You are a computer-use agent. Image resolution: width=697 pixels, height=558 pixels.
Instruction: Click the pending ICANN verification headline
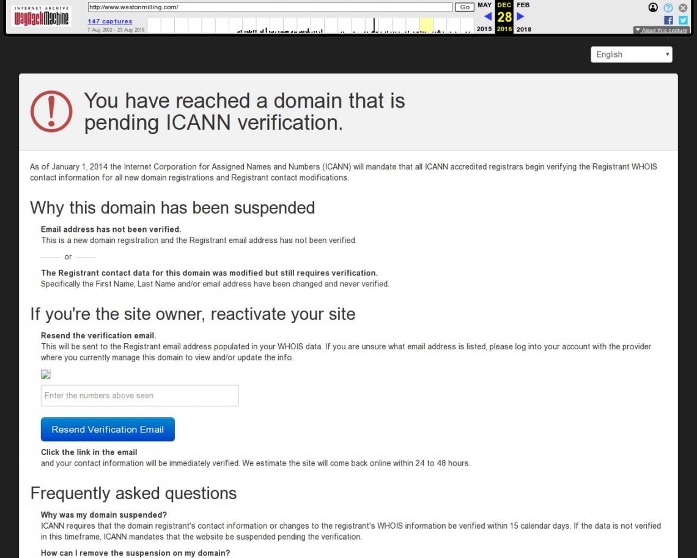(x=245, y=112)
